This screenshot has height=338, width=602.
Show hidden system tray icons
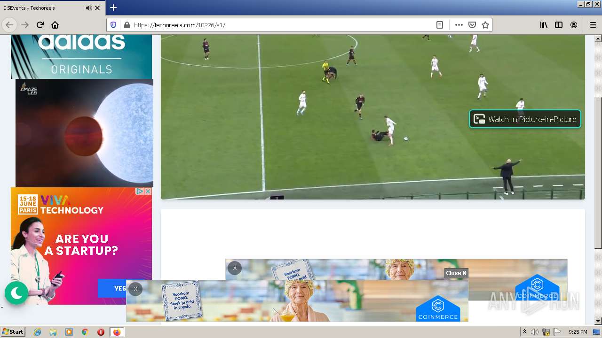[x=525, y=332]
